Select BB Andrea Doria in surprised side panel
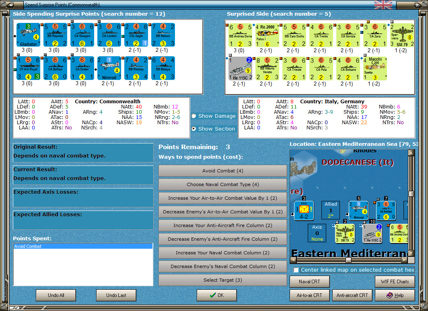This screenshot has height=311, width=428. 241,35
